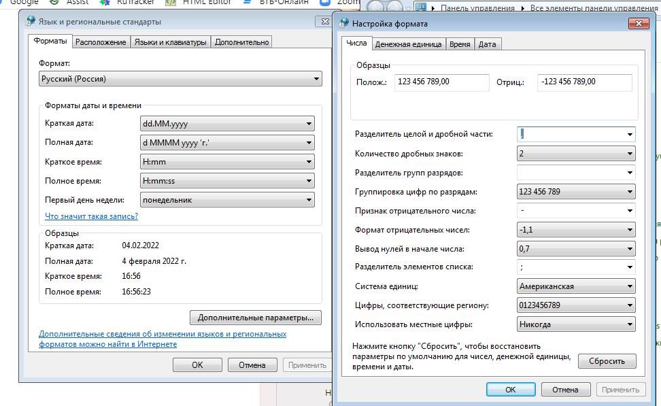The height and width of the screenshot is (406, 661).
Task: Confirm with OK in Настройка формата dialog
Action: tap(510, 390)
